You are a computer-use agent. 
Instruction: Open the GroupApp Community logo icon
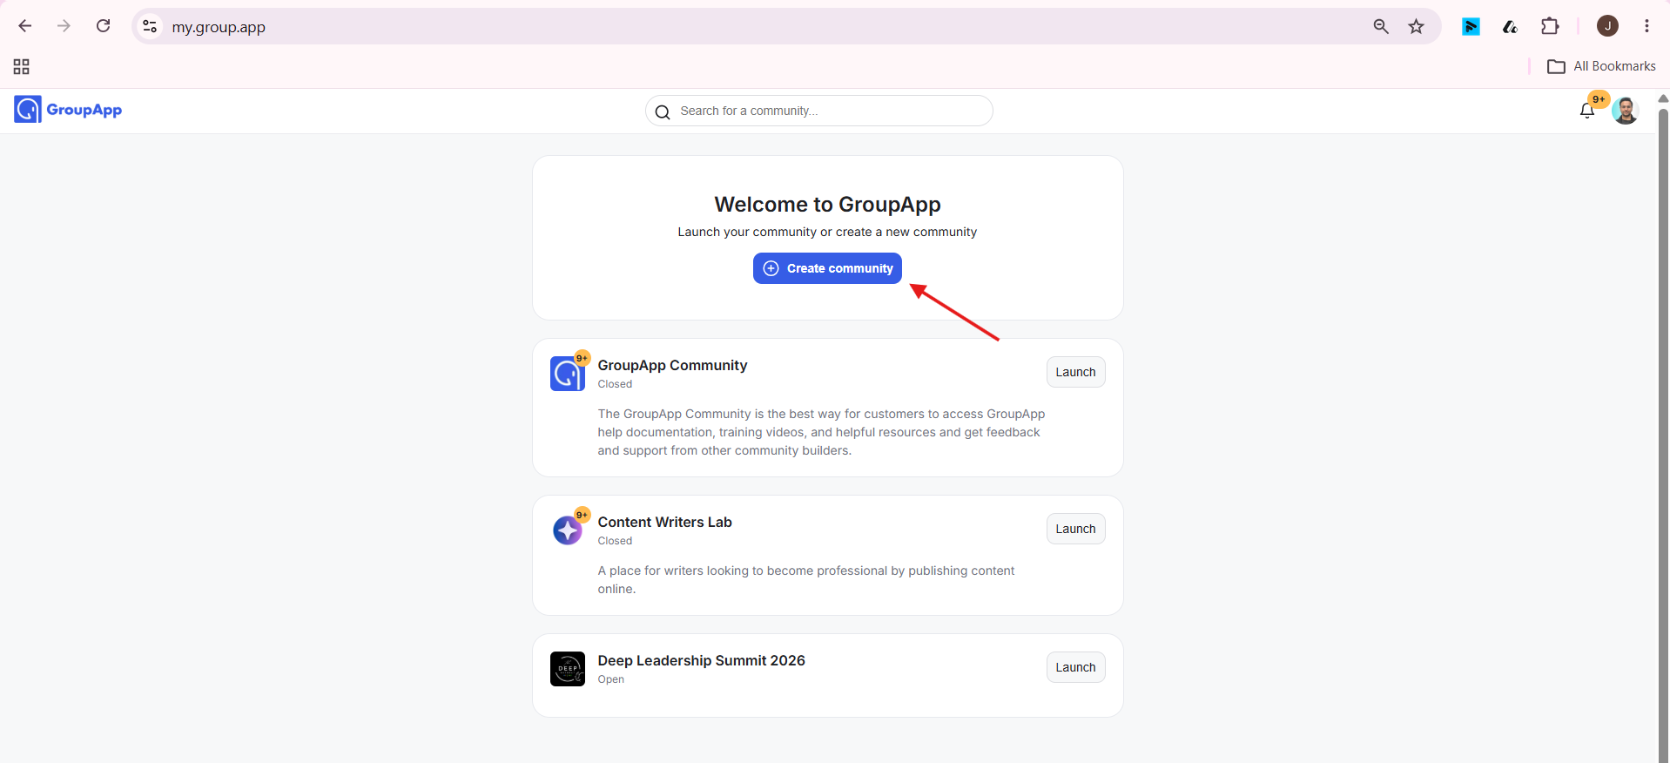pos(568,374)
